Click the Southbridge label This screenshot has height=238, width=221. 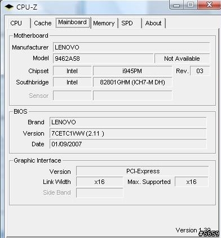[32, 82]
